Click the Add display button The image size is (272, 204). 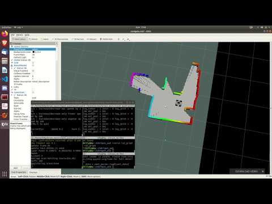pyautogui.click(x=15, y=168)
